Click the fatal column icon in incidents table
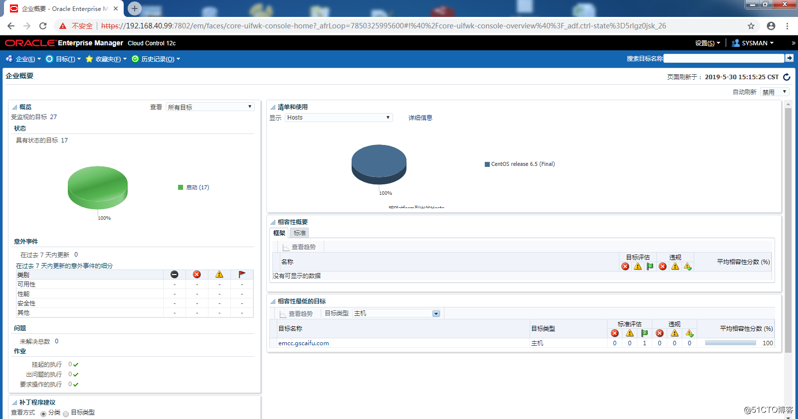798x419 pixels. click(x=175, y=275)
